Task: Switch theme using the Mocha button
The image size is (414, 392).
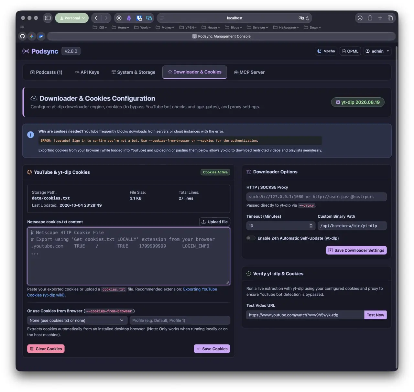Action: (x=326, y=51)
